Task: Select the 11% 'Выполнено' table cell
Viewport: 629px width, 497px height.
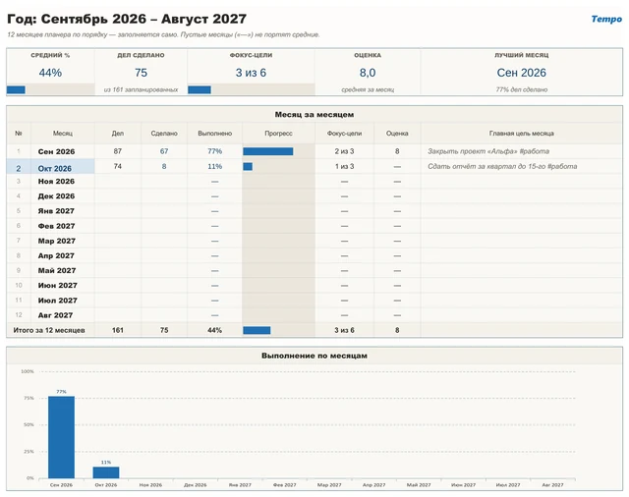Action: point(214,166)
